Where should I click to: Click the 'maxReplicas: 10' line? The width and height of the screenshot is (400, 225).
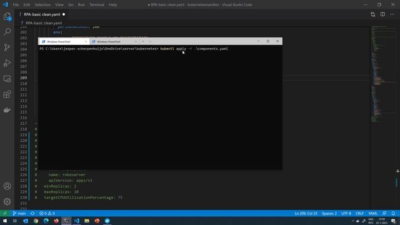61,192
